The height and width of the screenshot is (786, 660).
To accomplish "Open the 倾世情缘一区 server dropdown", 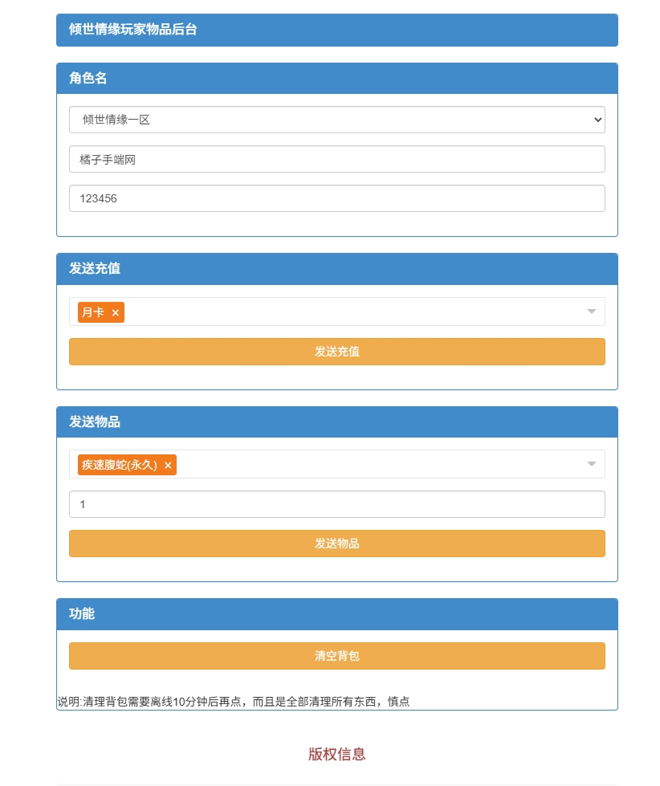I will pyautogui.click(x=336, y=120).
